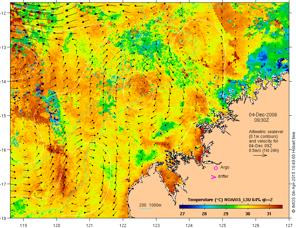296x228 pixels.
Task: Click the latitude axis label -13
Action: [4, 47]
